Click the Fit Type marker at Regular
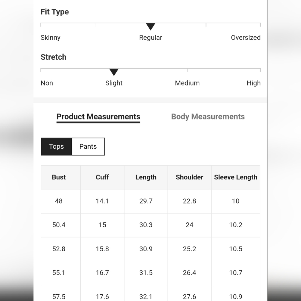The width and height of the screenshot is (301, 301). tap(150, 26)
